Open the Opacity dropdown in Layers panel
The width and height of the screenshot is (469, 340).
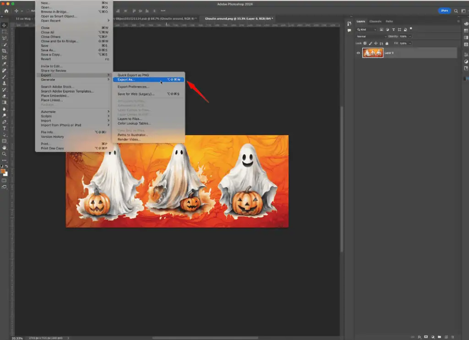pyautogui.click(x=409, y=36)
